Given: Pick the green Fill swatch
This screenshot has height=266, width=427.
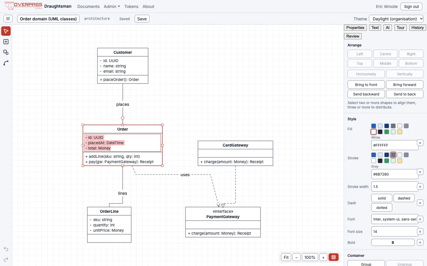Looking at the screenshot, I should (x=387, y=132).
